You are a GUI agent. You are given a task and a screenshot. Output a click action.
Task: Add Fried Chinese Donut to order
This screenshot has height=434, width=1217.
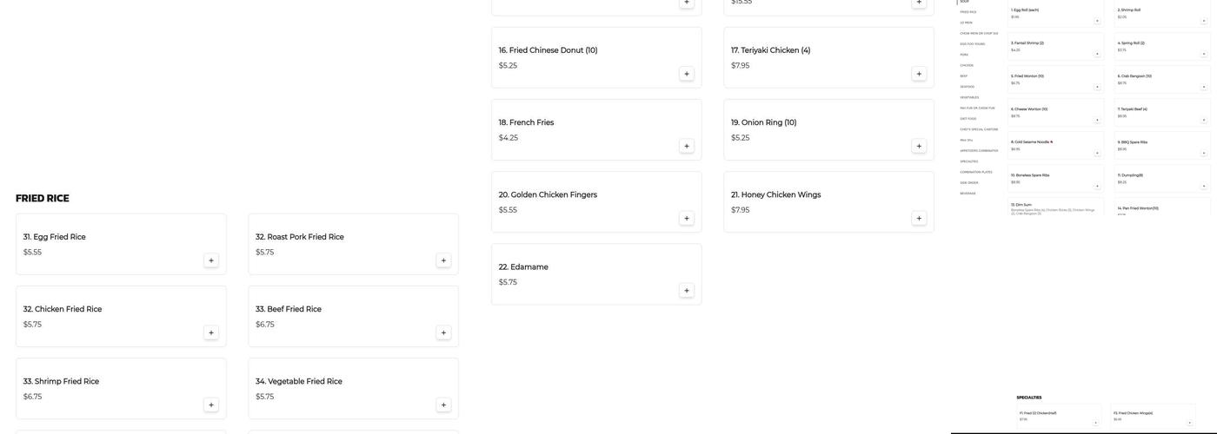[x=687, y=74]
